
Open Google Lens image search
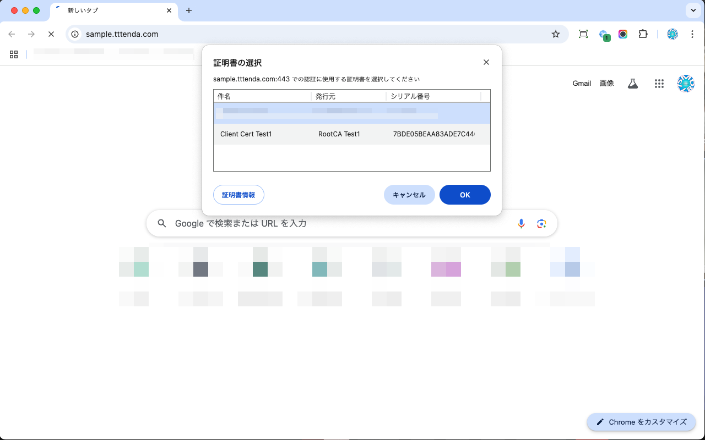coord(541,223)
